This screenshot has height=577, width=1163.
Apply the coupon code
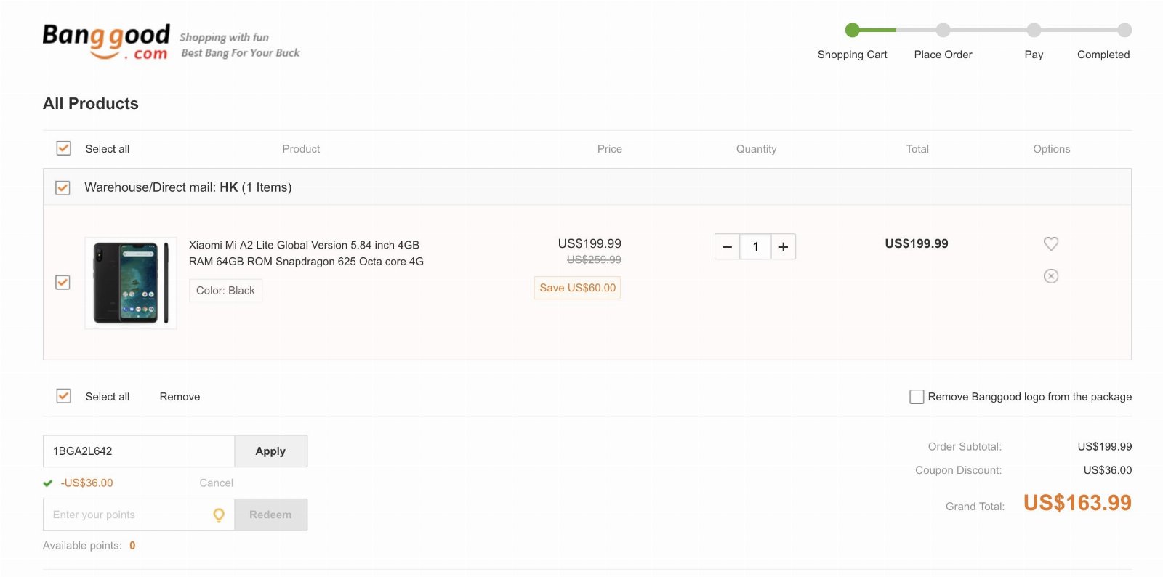coord(270,451)
